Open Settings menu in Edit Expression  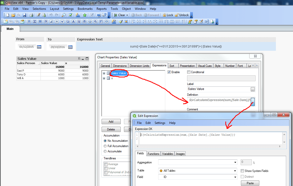(x=160, y=123)
